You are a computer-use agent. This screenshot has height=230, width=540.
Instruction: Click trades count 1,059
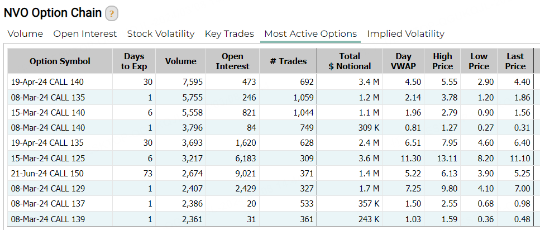pyautogui.click(x=304, y=98)
